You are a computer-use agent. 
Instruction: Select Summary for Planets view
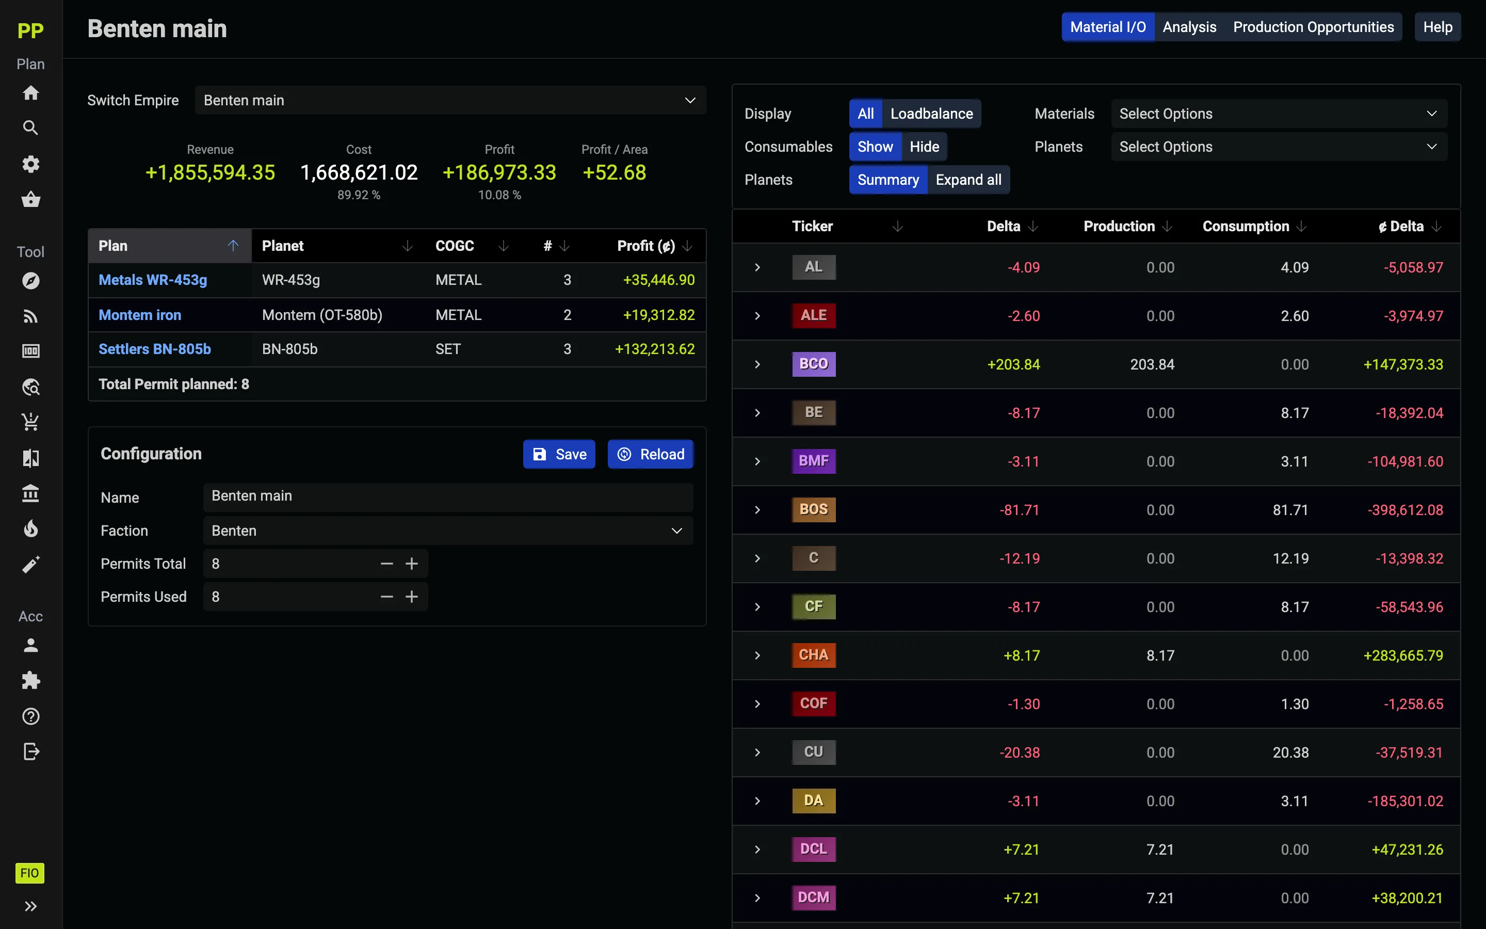pos(888,180)
